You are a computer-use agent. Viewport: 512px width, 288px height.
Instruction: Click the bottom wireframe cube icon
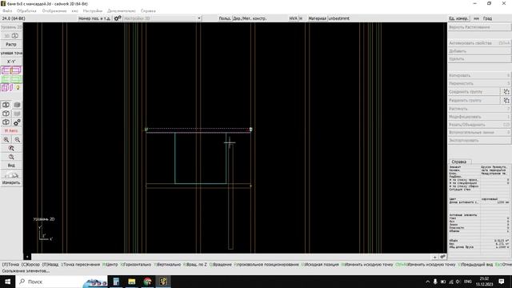(6, 122)
